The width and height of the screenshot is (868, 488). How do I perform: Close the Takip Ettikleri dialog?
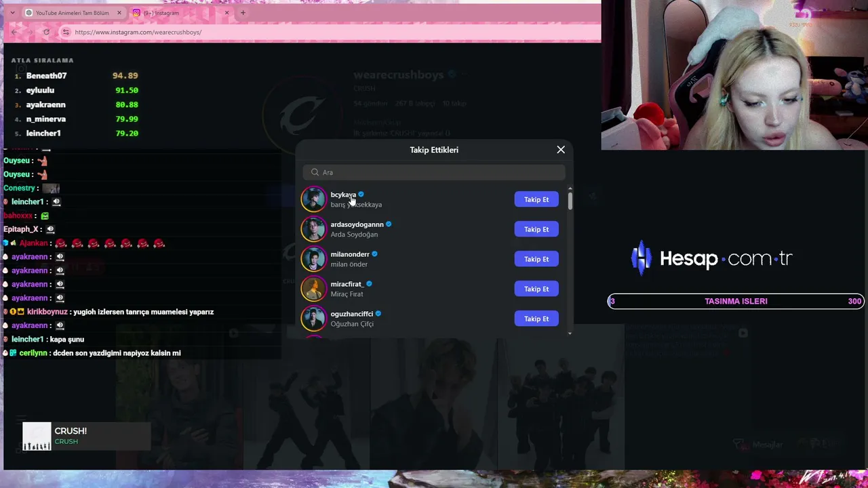561,150
